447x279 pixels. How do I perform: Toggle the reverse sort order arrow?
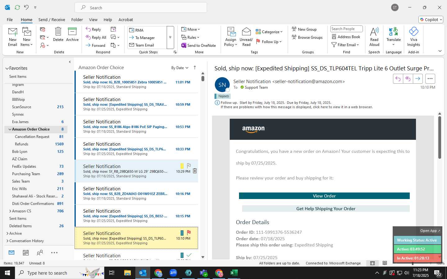[x=195, y=68]
